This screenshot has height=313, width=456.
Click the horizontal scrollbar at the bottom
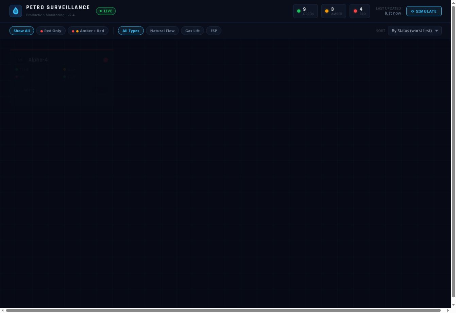(x=223, y=310)
